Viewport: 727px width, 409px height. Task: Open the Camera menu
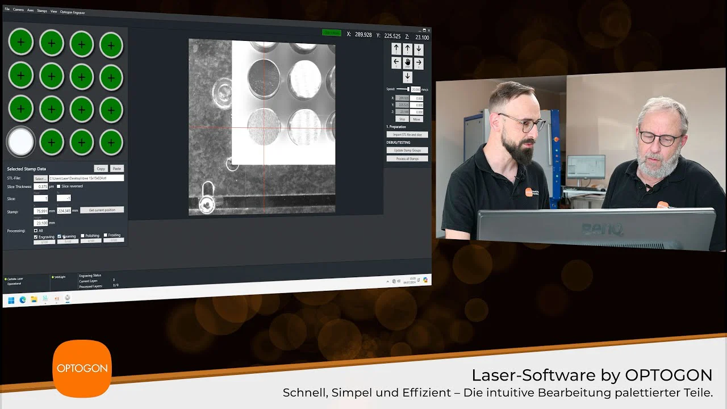click(x=18, y=10)
